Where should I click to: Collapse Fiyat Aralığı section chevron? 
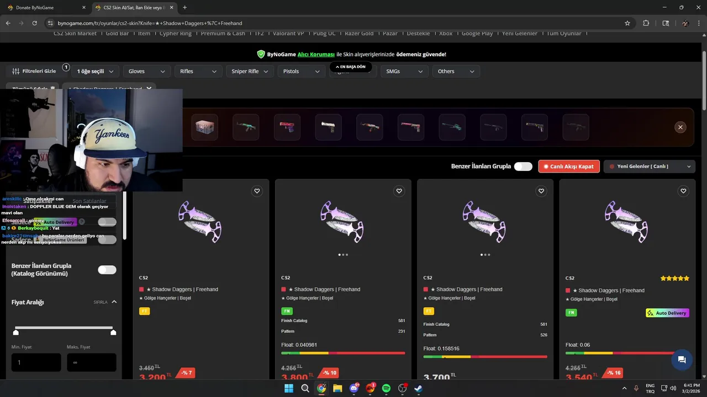(x=114, y=302)
